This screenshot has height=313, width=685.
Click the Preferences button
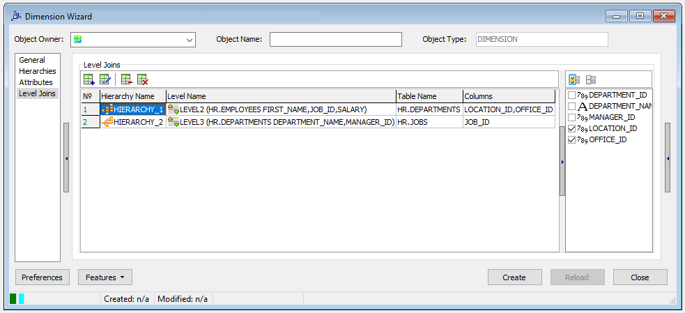(x=43, y=277)
